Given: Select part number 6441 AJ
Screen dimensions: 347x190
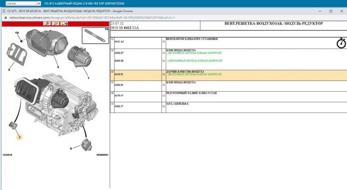Looking at the screenshot, I should [120, 41].
